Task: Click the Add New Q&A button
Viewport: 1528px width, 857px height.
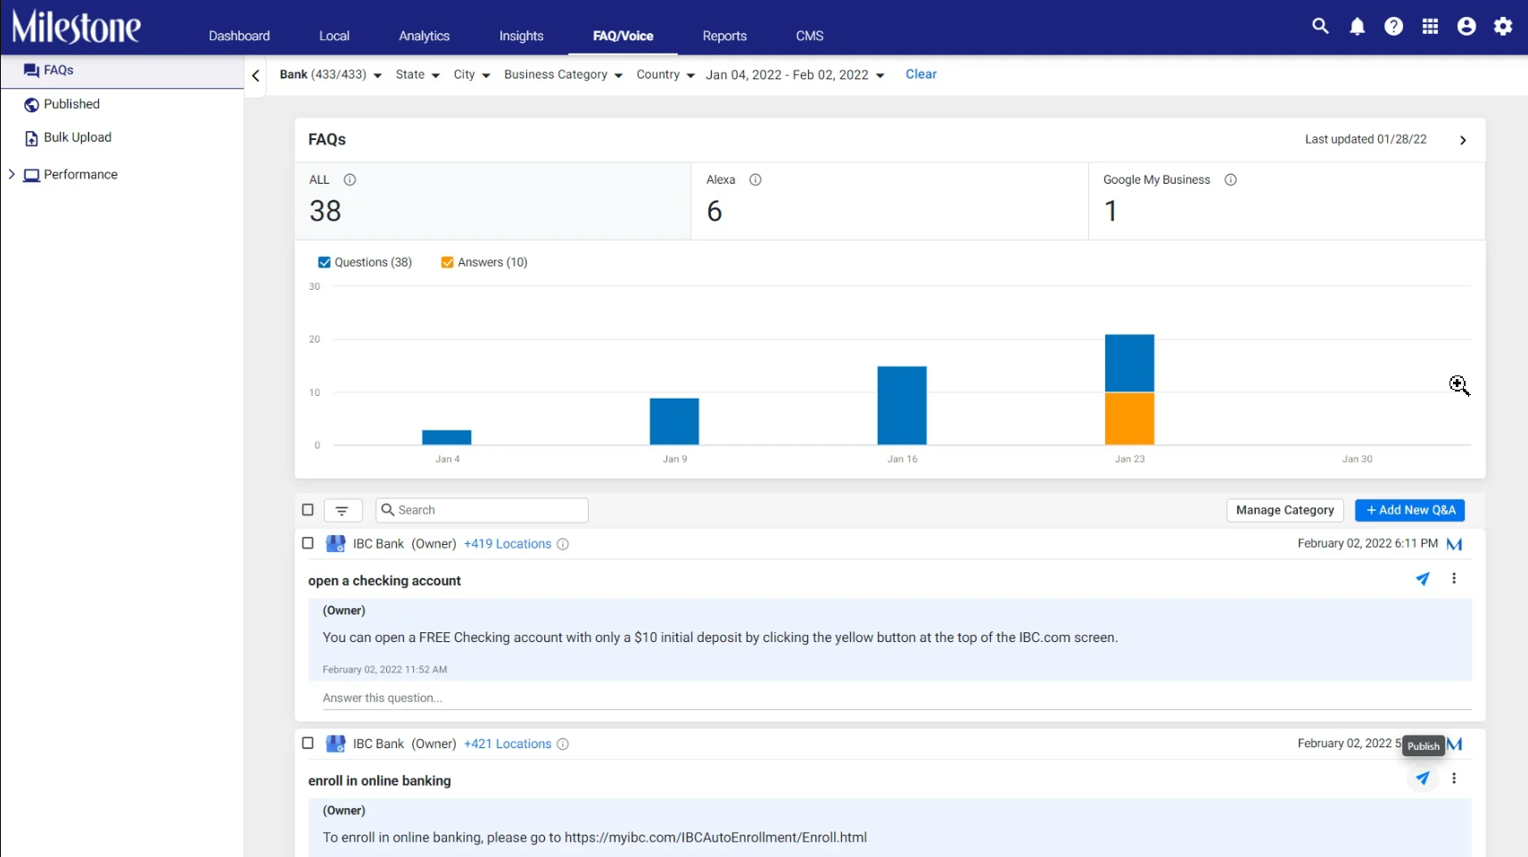Action: click(x=1410, y=510)
